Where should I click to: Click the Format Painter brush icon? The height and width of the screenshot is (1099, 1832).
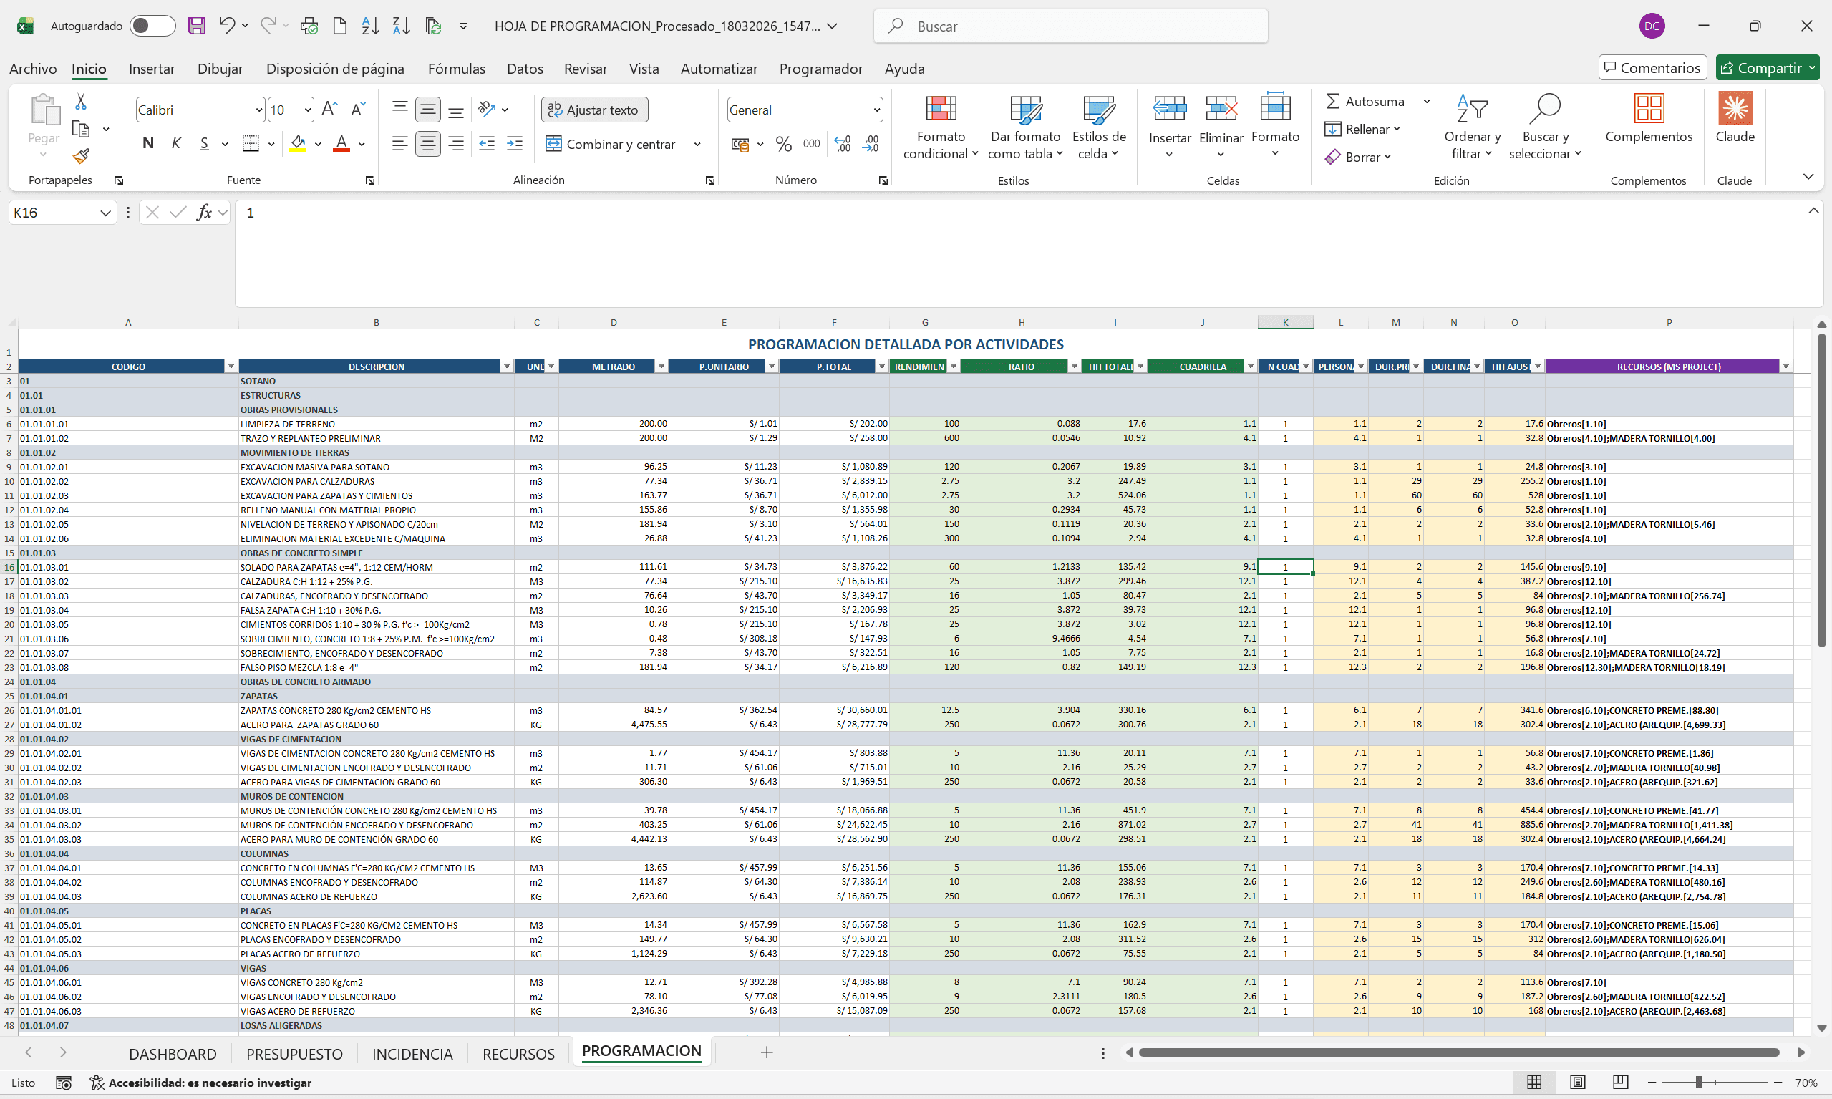point(82,156)
